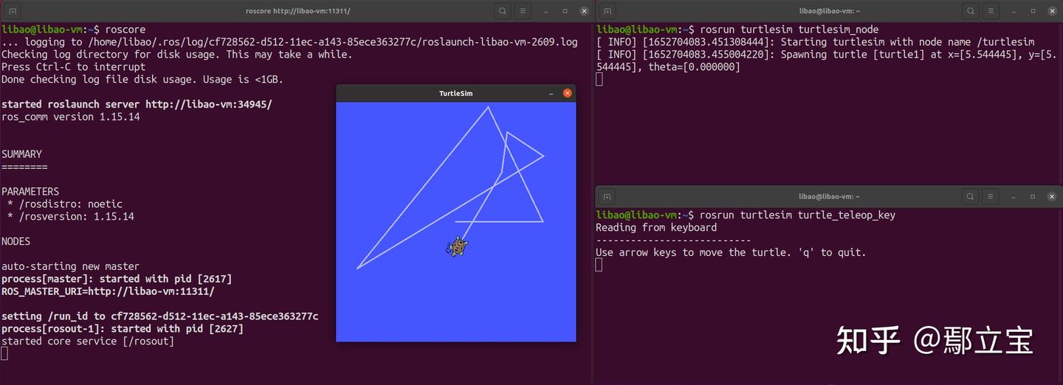1063x385 pixels.
Task: Click roscore http://libao-vm:11311/ title text
Action: [297, 11]
